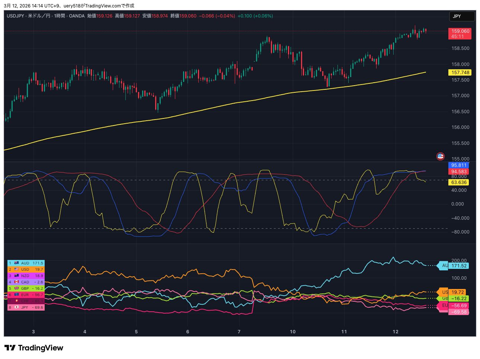Click the British flag in GBP row
The width and height of the screenshot is (480, 359).
(x=16, y=288)
